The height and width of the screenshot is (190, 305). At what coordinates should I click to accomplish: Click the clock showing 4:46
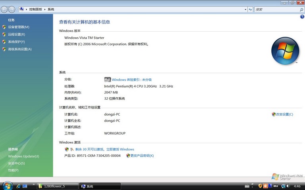coord(297,186)
